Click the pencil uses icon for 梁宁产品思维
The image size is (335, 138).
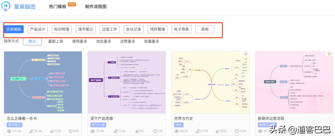point(115,131)
